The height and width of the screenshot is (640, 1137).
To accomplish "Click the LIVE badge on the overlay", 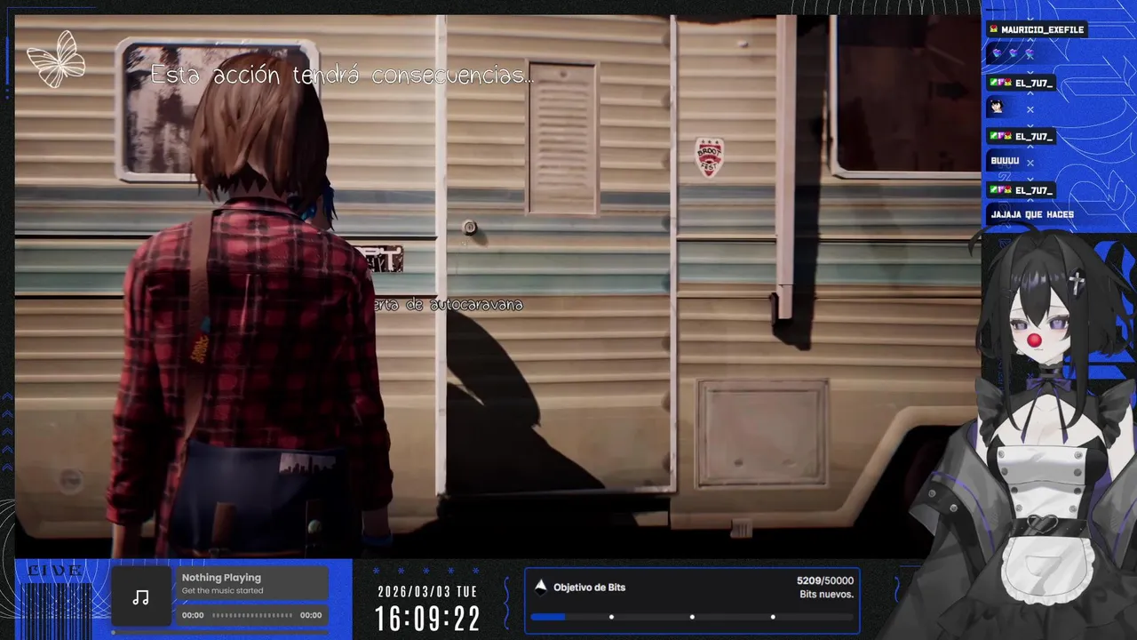I will (x=55, y=570).
